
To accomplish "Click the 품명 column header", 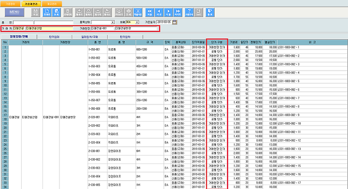I will [x=122, y=42].
